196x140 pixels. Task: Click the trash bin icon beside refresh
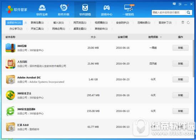coord(183,22)
